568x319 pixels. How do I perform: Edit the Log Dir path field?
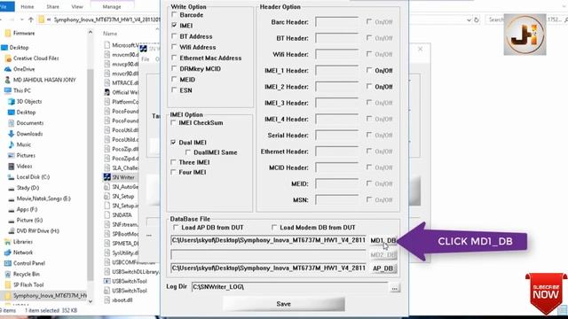pos(289,287)
